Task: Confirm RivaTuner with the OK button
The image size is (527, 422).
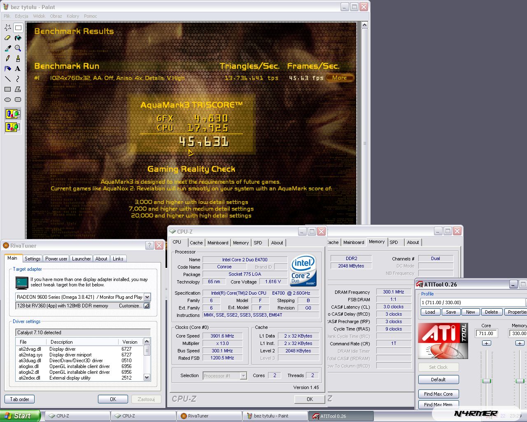Action: [113, 399]
